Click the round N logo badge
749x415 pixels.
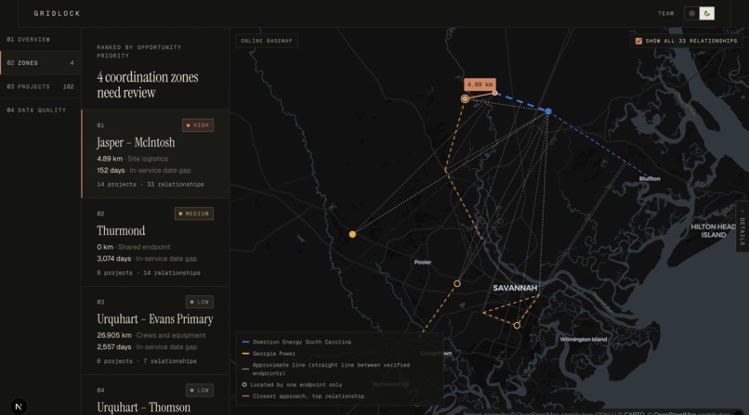(x=19, y=407)
